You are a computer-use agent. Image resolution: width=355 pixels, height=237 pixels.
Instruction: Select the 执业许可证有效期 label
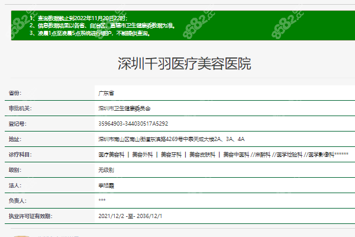[30, 216]
